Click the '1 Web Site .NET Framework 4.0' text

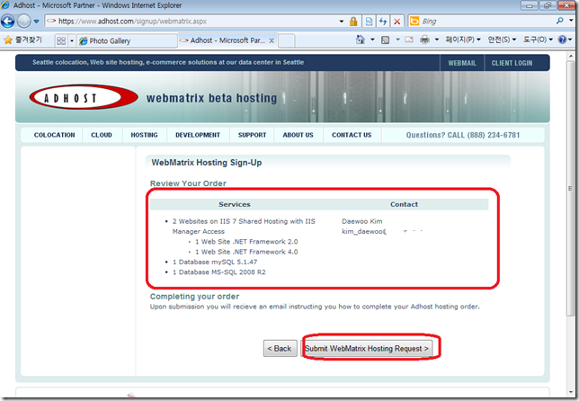246,252
